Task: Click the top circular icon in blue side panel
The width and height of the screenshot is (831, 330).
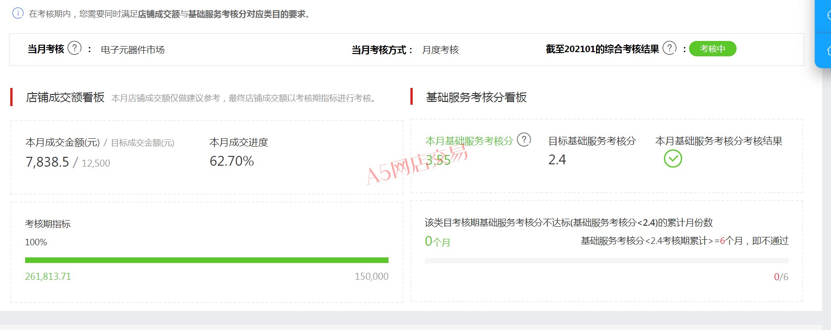Action: click(x=828, y=15)
